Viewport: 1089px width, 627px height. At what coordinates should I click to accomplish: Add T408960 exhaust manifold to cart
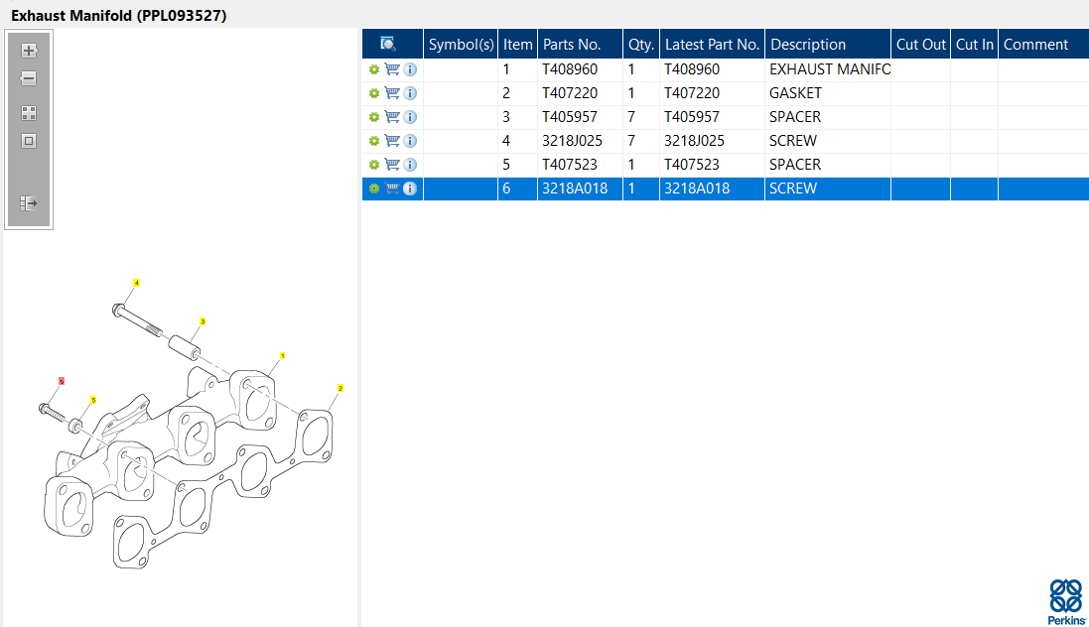point(392,69)
